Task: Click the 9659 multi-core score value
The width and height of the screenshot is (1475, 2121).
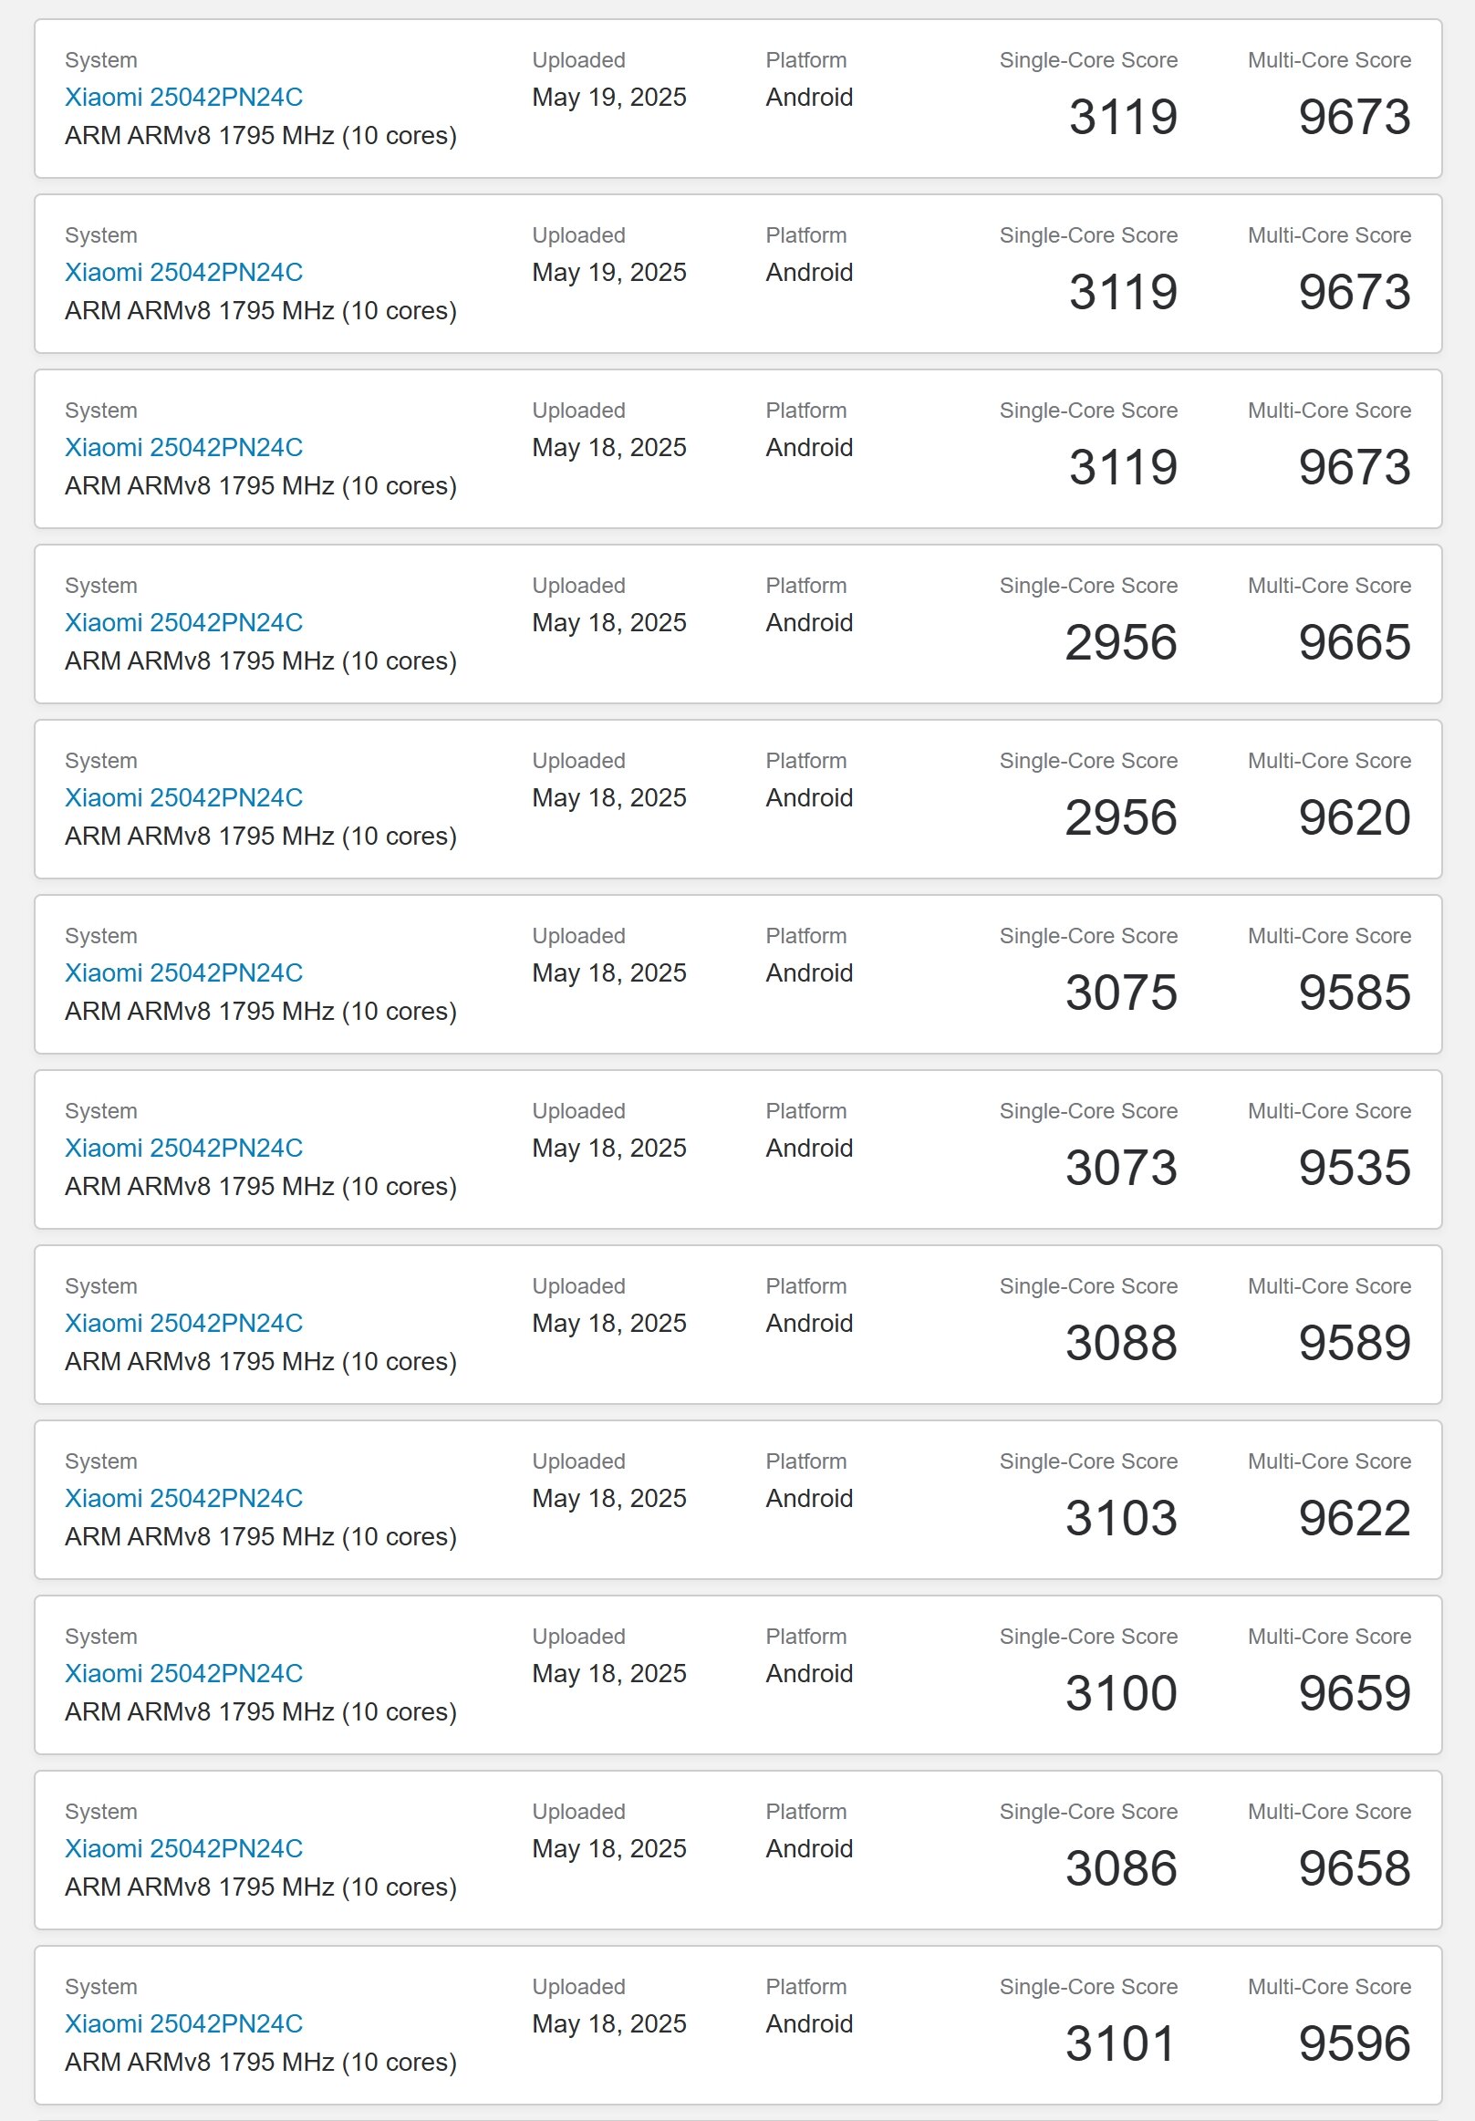Action: click(x=1354, y=1693)
